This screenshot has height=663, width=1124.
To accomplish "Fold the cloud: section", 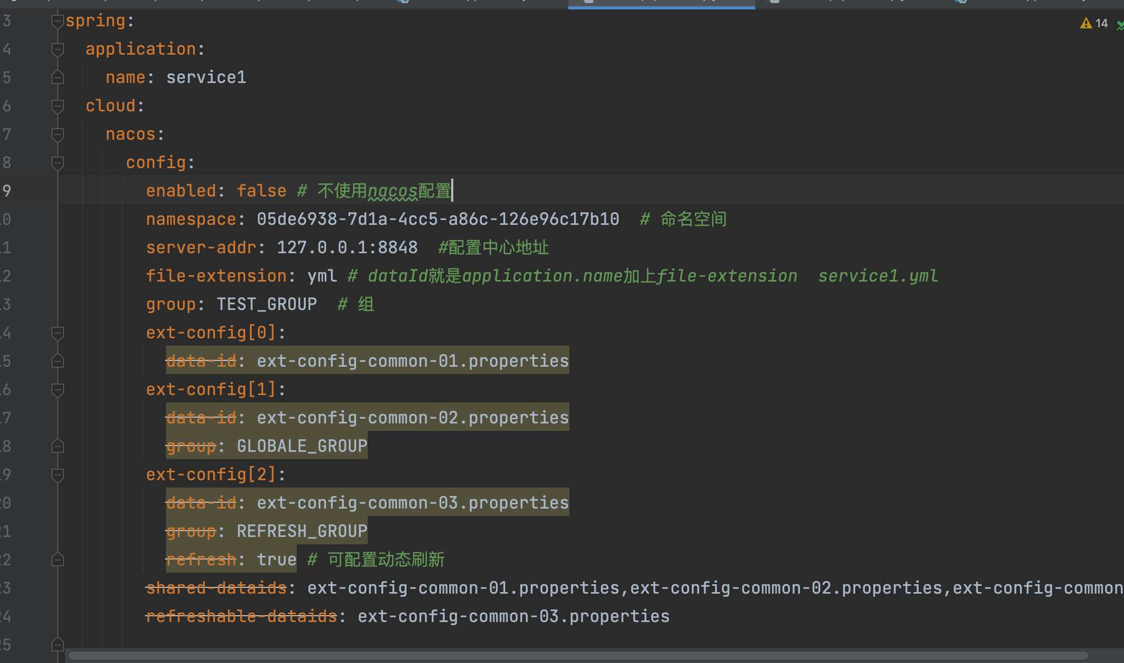I will [x=57, y=106].
